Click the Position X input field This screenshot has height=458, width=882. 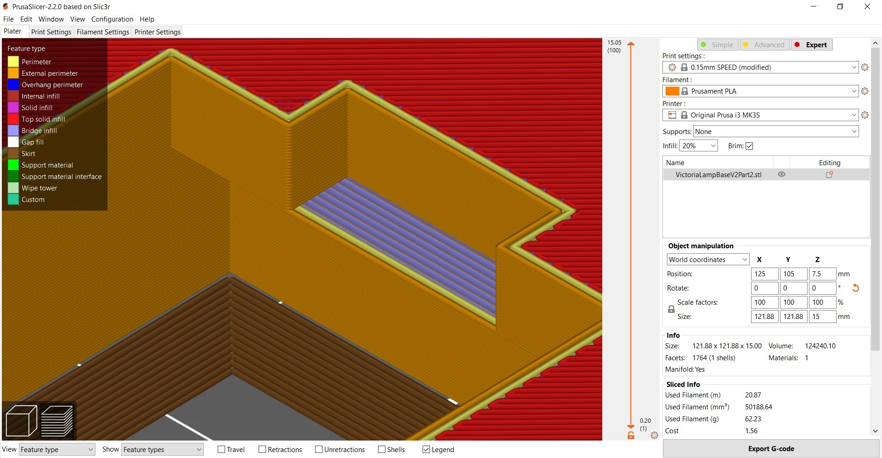pos(764,274)
